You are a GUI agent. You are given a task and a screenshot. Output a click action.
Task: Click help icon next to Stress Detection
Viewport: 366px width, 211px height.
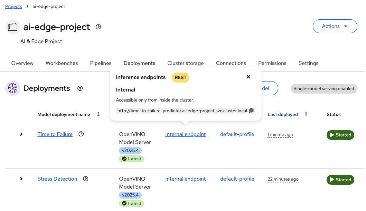pos(86,179)
